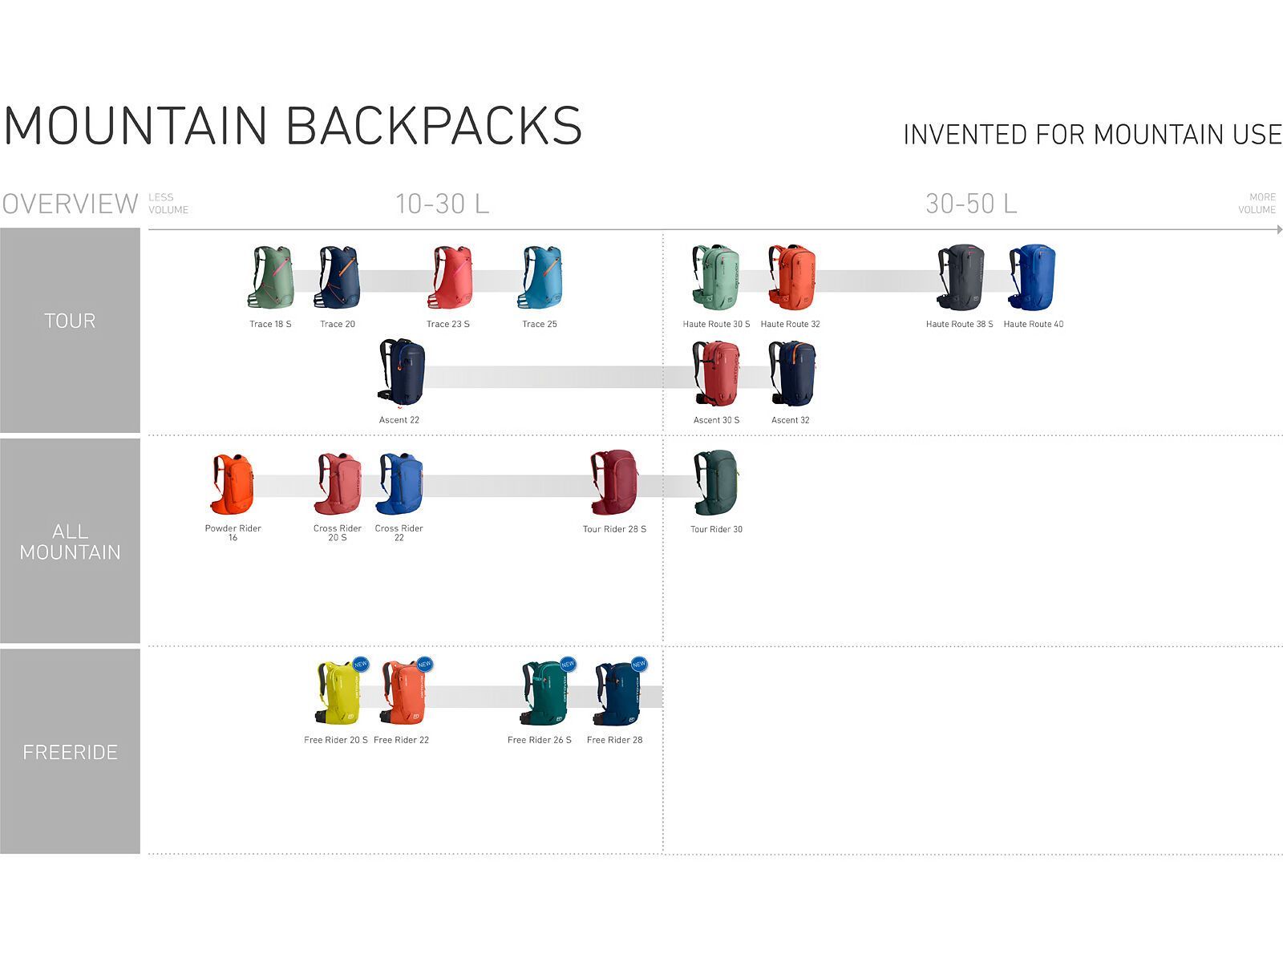Click the royal blue Haute Route 40 backpack
Image resolution: width=1283 pixels, height=962 pixels.
point(1033,277)
